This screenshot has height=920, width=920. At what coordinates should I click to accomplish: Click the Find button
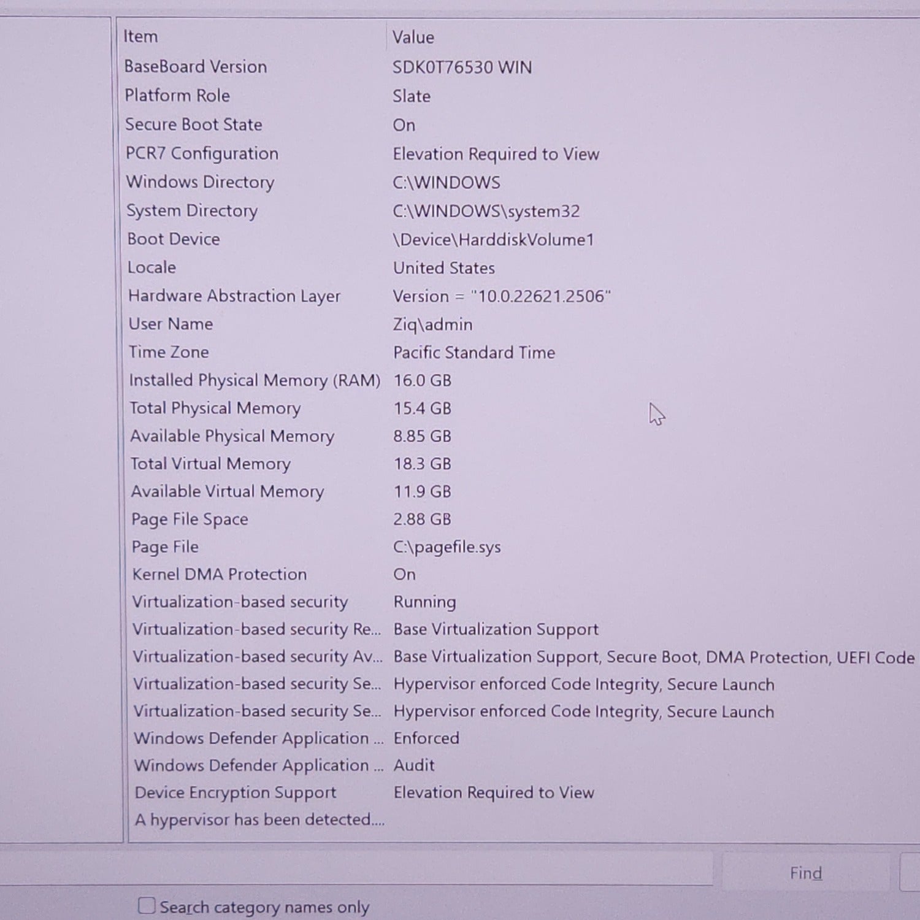point(805,872)
